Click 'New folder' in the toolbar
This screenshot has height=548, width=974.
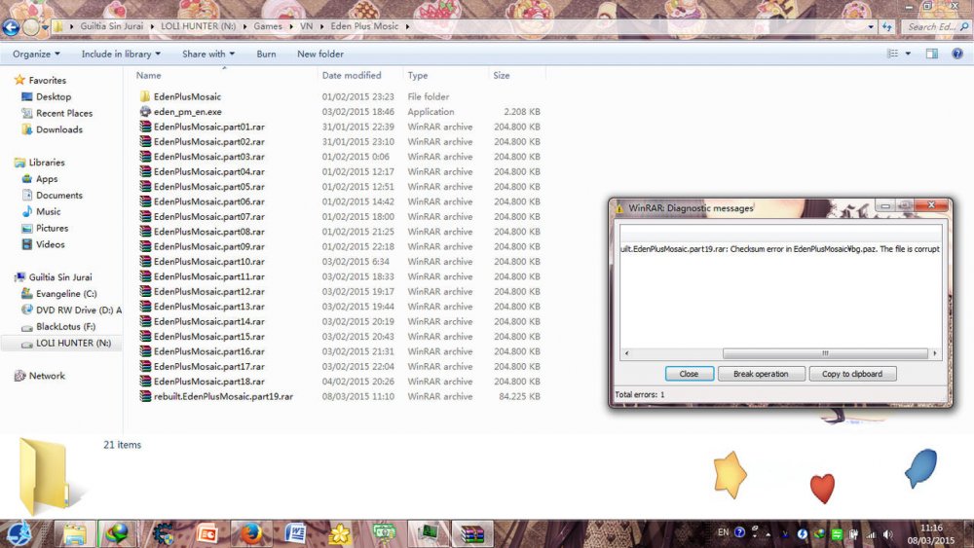pyautogui.click(x=319, y=55)
